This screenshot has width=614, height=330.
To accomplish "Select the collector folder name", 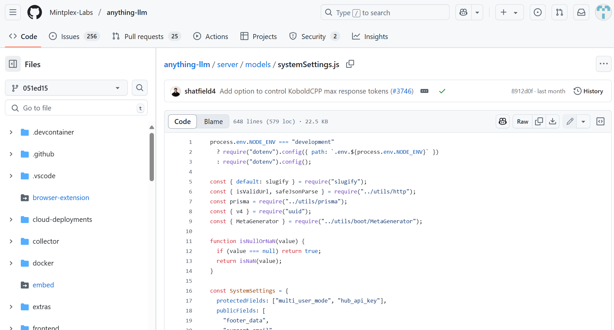I will coord(46,241).
